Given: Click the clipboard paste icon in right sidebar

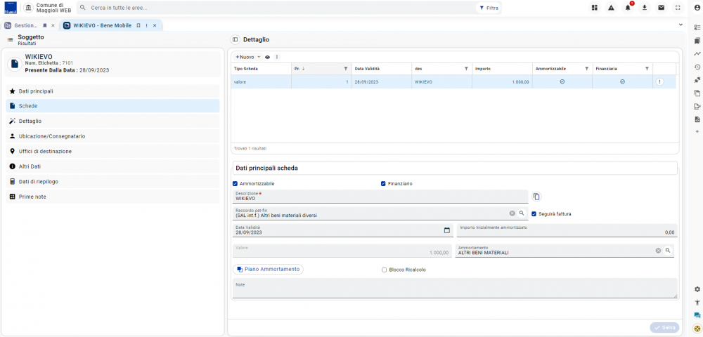Looking at the screenshot, I should (697, 93).
